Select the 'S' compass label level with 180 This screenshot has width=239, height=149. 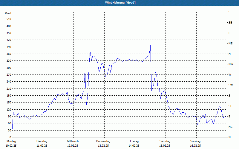(x=229, y=96)
